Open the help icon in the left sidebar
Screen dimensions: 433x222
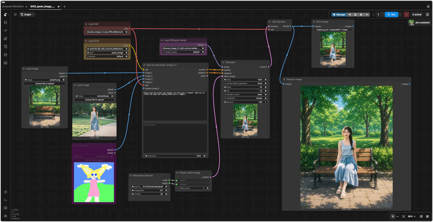[x=5, y=192]
